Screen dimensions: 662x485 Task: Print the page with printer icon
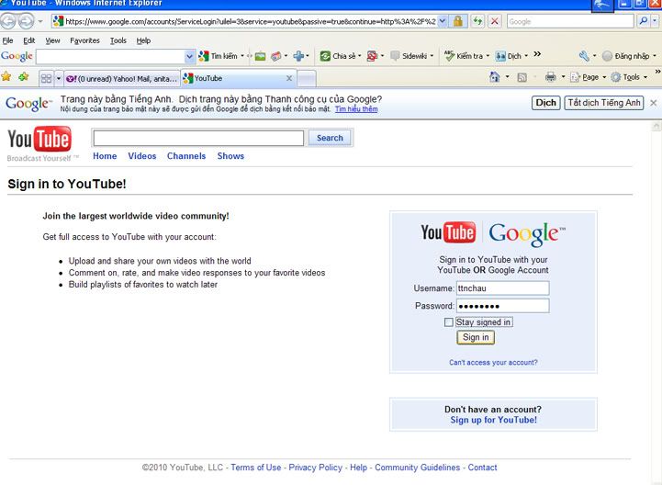551,77
